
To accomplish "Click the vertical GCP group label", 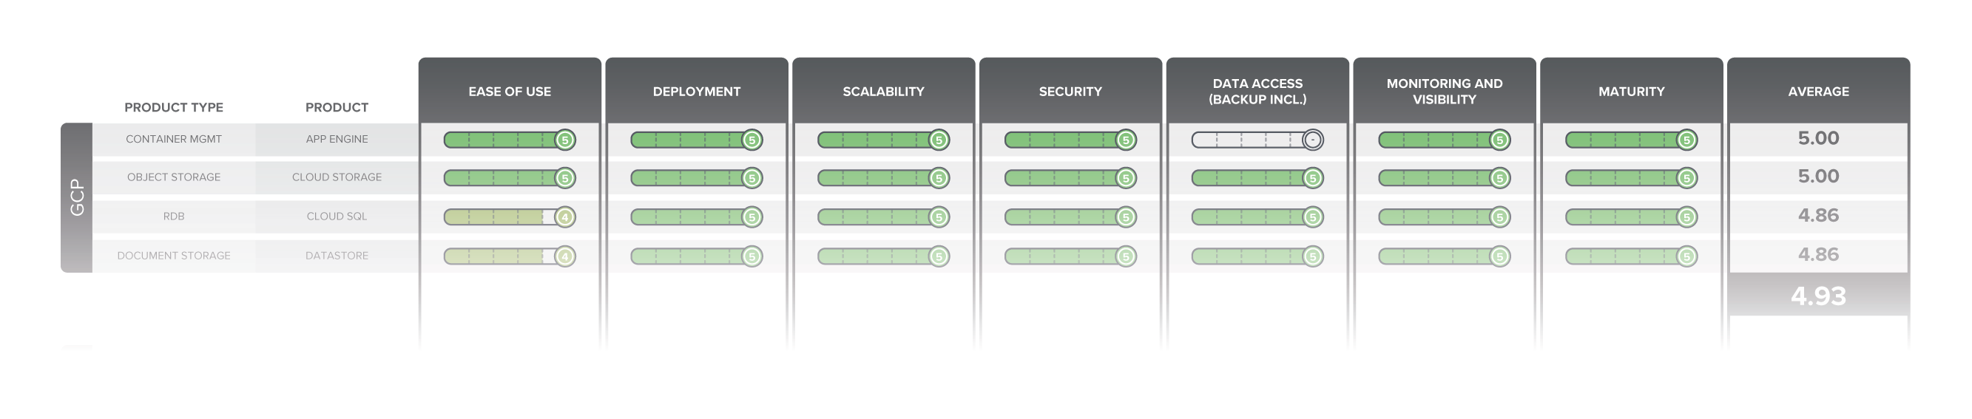I will (76, 197).
